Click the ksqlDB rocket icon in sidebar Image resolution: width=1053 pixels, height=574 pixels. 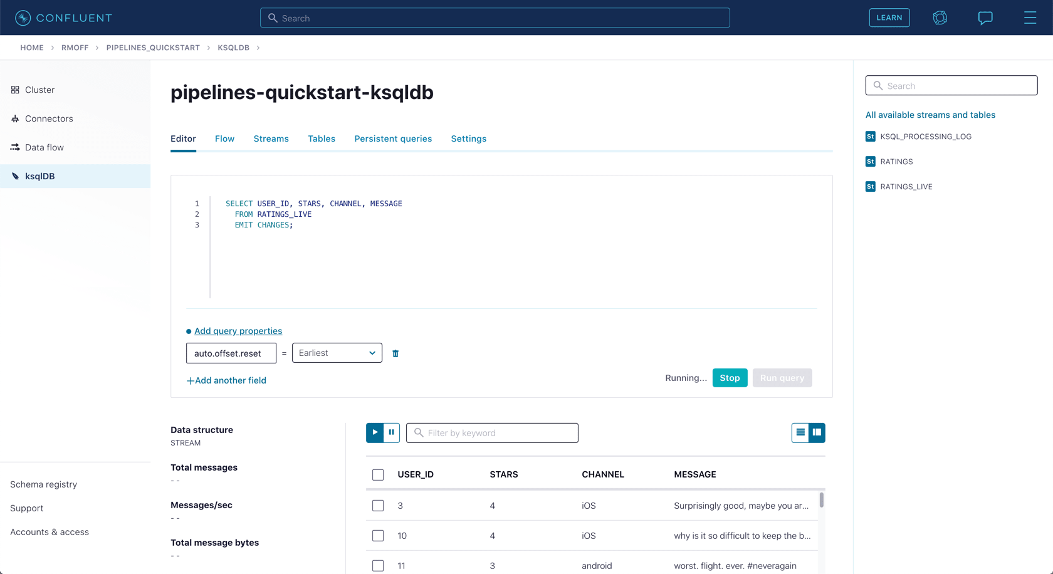tap(15, 176)
